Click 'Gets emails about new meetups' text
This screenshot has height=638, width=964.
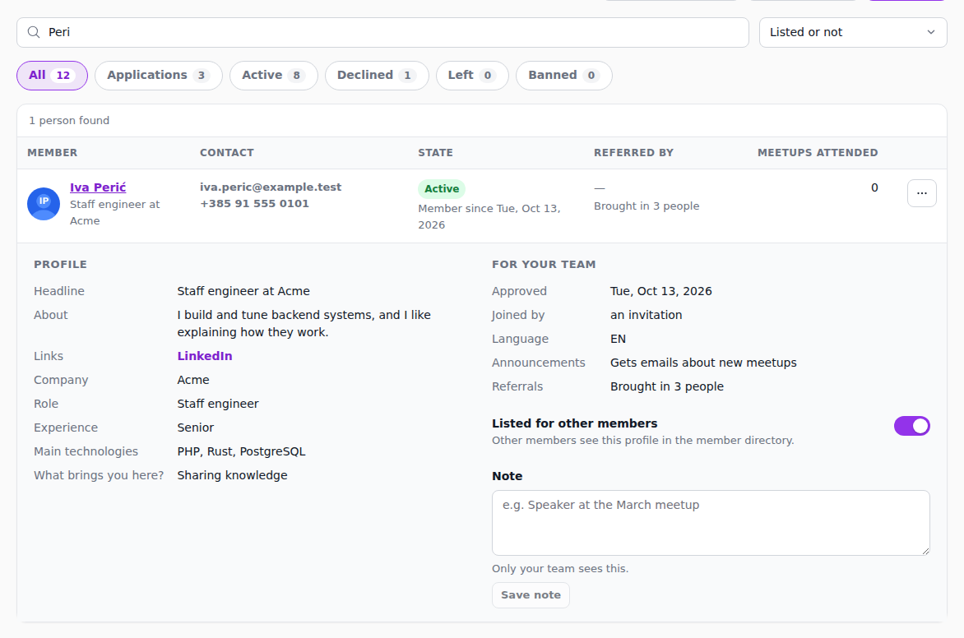pos(703,363)
